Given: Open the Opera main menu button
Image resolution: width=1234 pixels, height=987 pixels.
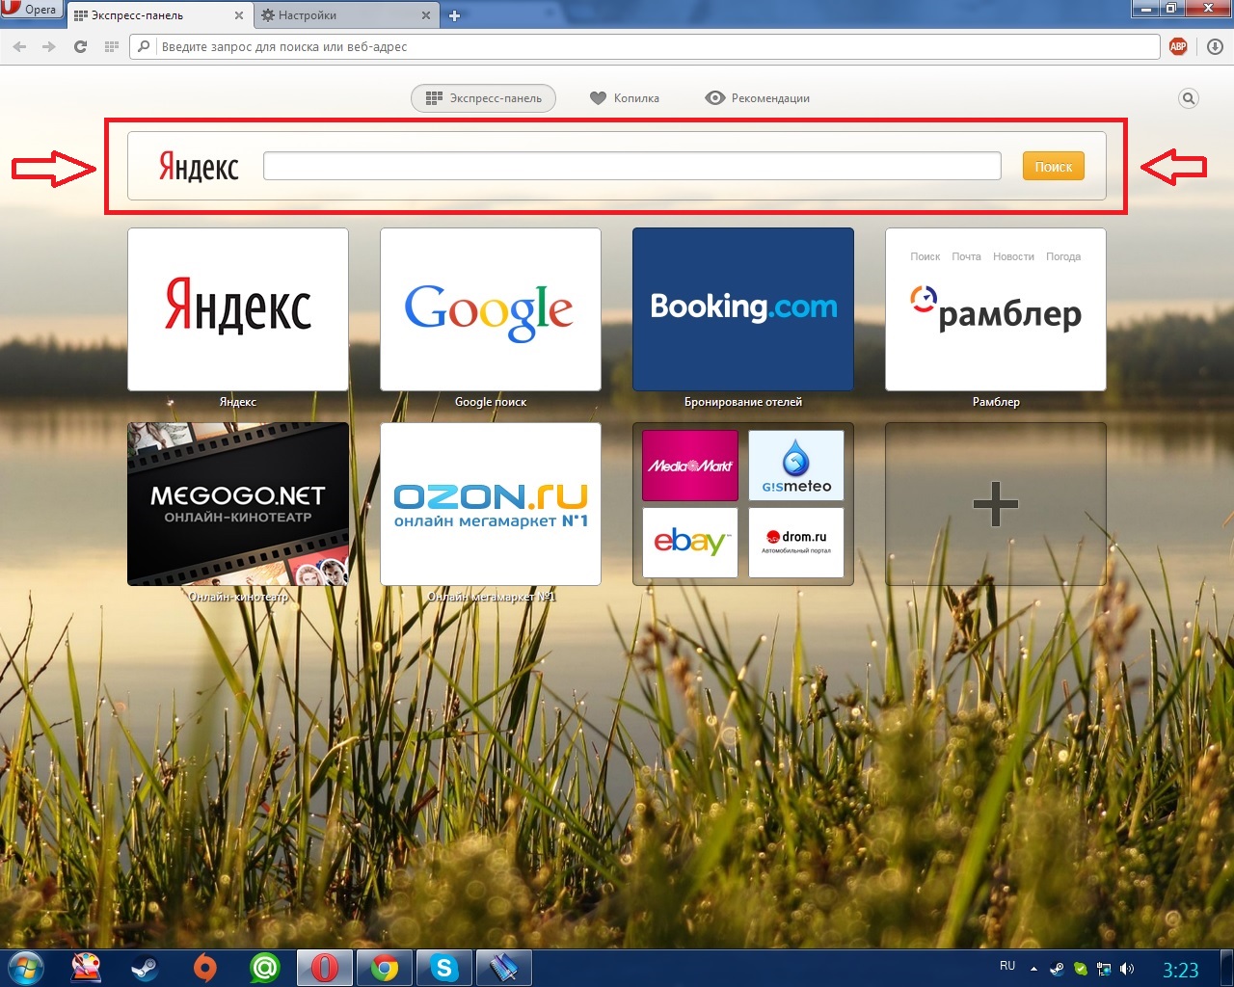Looking at the screenshot, I should point(31,10).
